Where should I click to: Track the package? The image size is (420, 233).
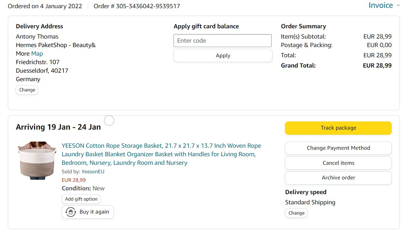pos(338,128)
